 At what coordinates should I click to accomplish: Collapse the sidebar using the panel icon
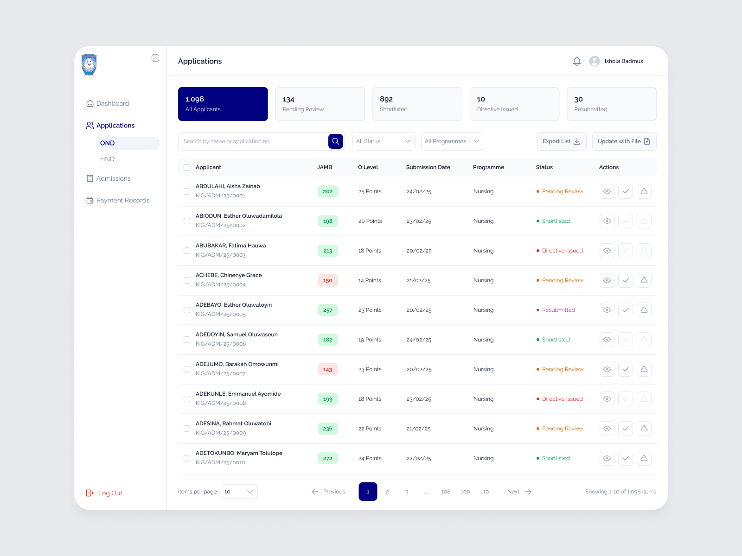(155, 58)
